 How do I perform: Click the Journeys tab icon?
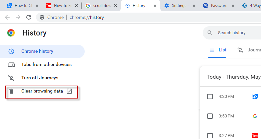coord(240,50)
